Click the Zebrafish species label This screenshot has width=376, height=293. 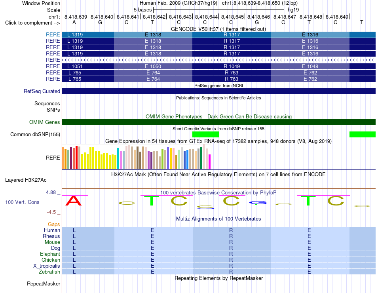[49, 272]
